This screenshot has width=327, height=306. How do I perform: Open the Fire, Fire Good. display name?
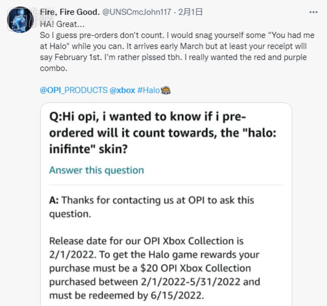[70, 12]
